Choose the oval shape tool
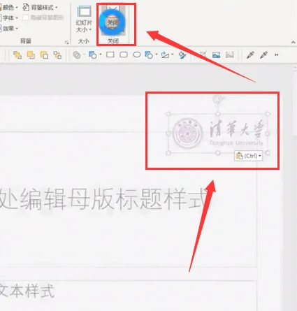Image resolution: width=297 pixels, height=311 pixels. (x=137, y=55)
